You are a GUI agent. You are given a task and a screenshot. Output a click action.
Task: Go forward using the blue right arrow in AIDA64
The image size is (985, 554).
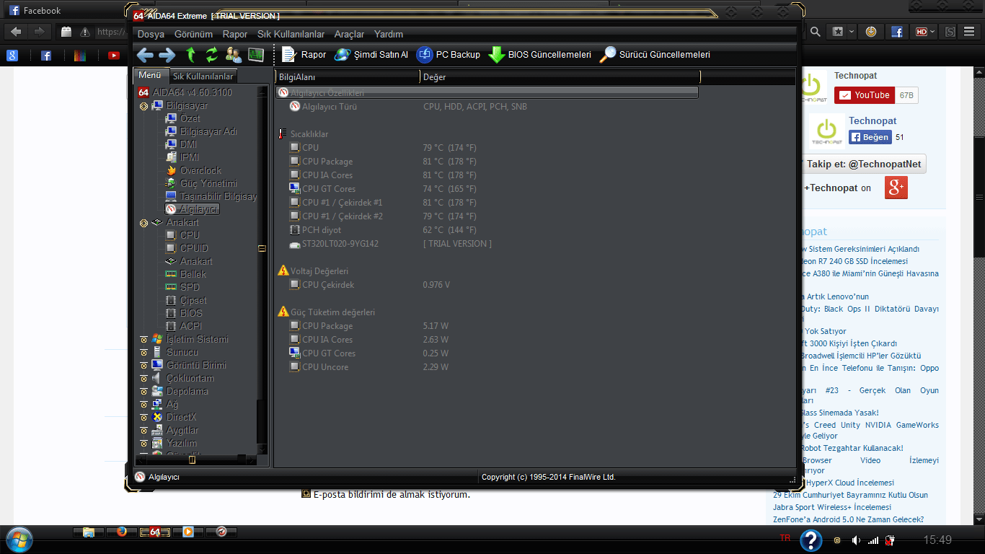[x=167, y=55]
